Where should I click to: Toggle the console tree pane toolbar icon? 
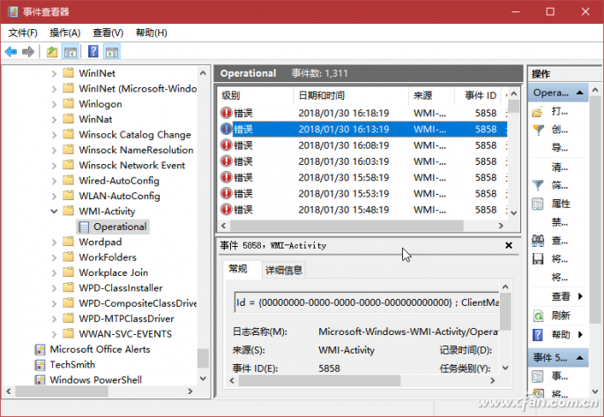(71, 51)
